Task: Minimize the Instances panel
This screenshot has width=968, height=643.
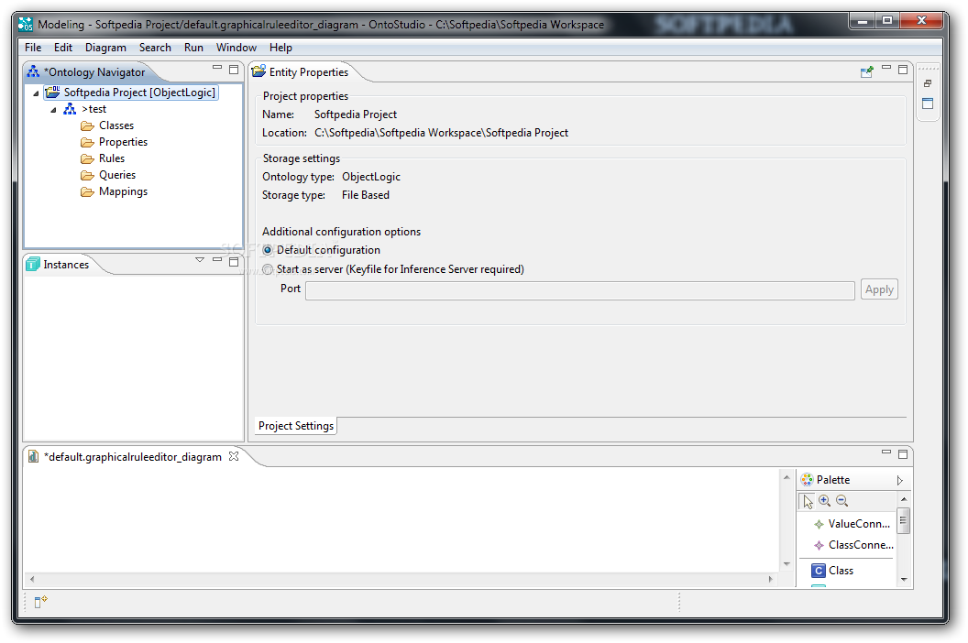Action: click(216, 260)
